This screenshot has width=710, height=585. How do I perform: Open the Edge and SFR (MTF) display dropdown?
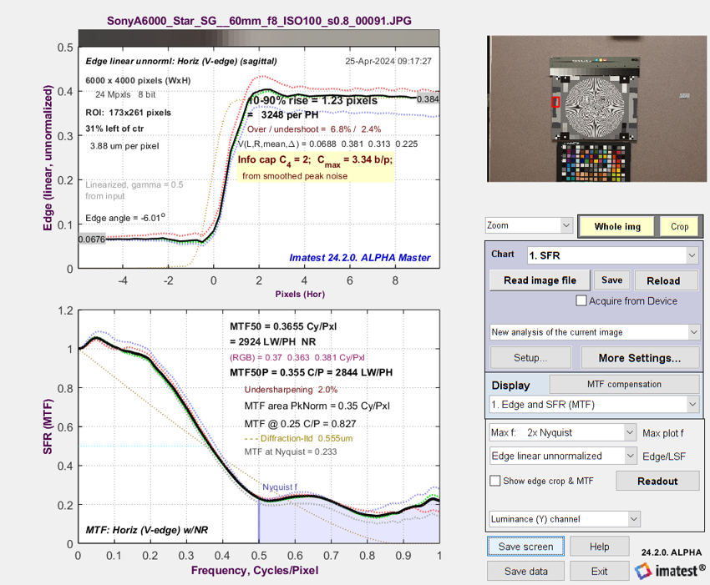coord(595,405)
